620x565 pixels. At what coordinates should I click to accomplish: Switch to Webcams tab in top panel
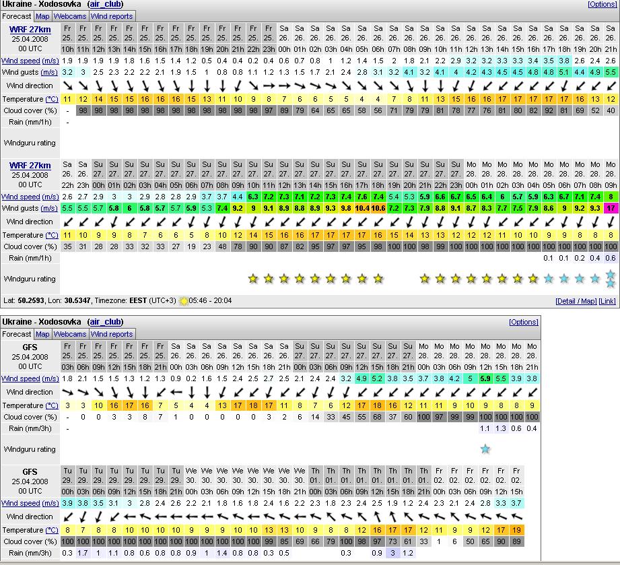[x=70, y=15]
